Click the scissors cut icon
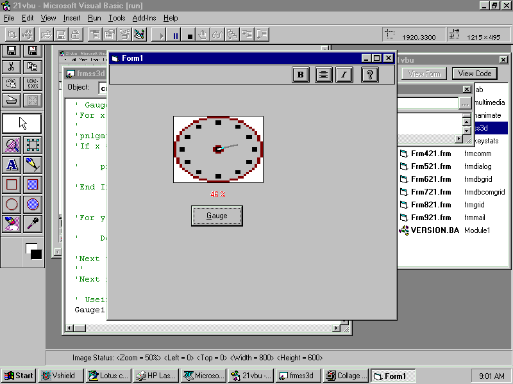 click(x=12, y=67)
